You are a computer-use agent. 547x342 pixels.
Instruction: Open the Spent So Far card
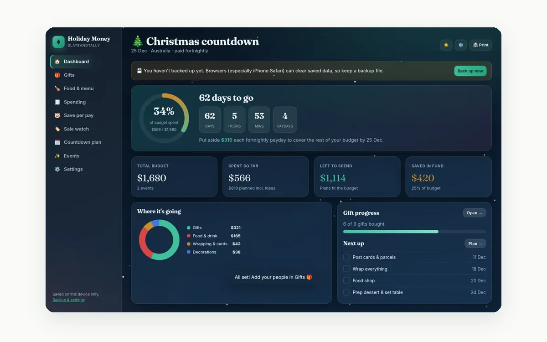(x=266, y=177)
